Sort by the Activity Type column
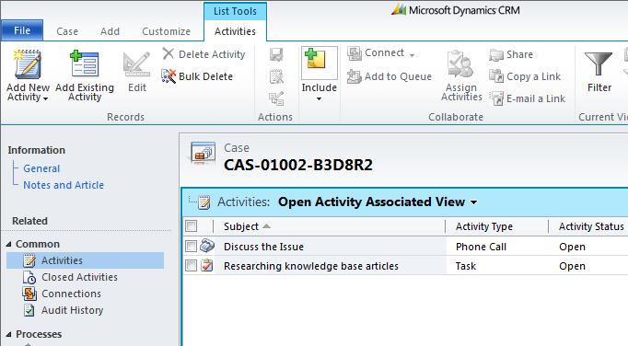 click(483, 226)
